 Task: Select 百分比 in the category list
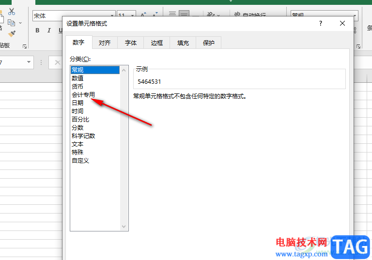[x=95, y=119]
